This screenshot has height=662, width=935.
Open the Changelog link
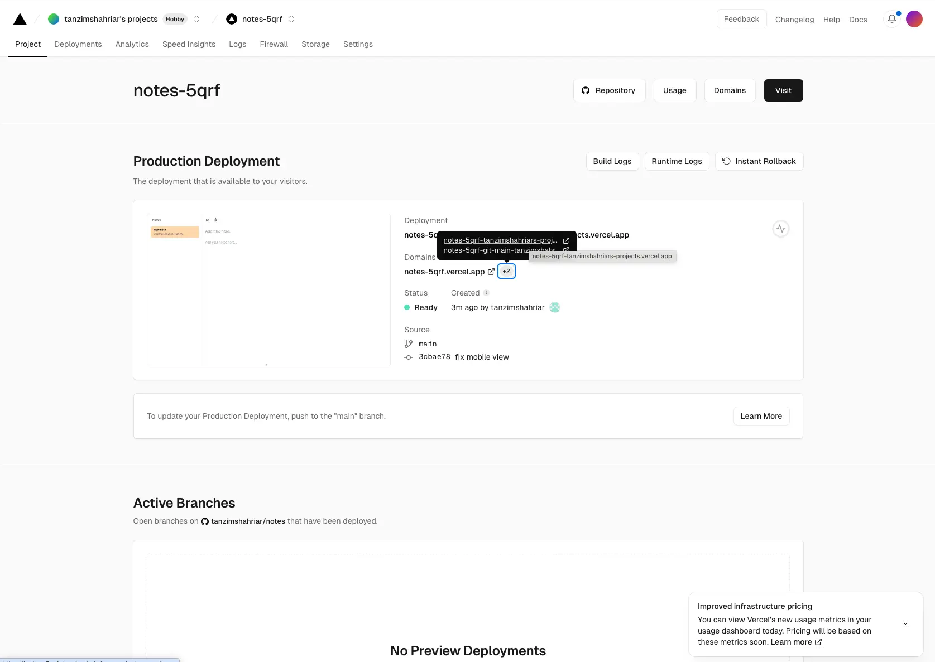(x=794, y=20)
